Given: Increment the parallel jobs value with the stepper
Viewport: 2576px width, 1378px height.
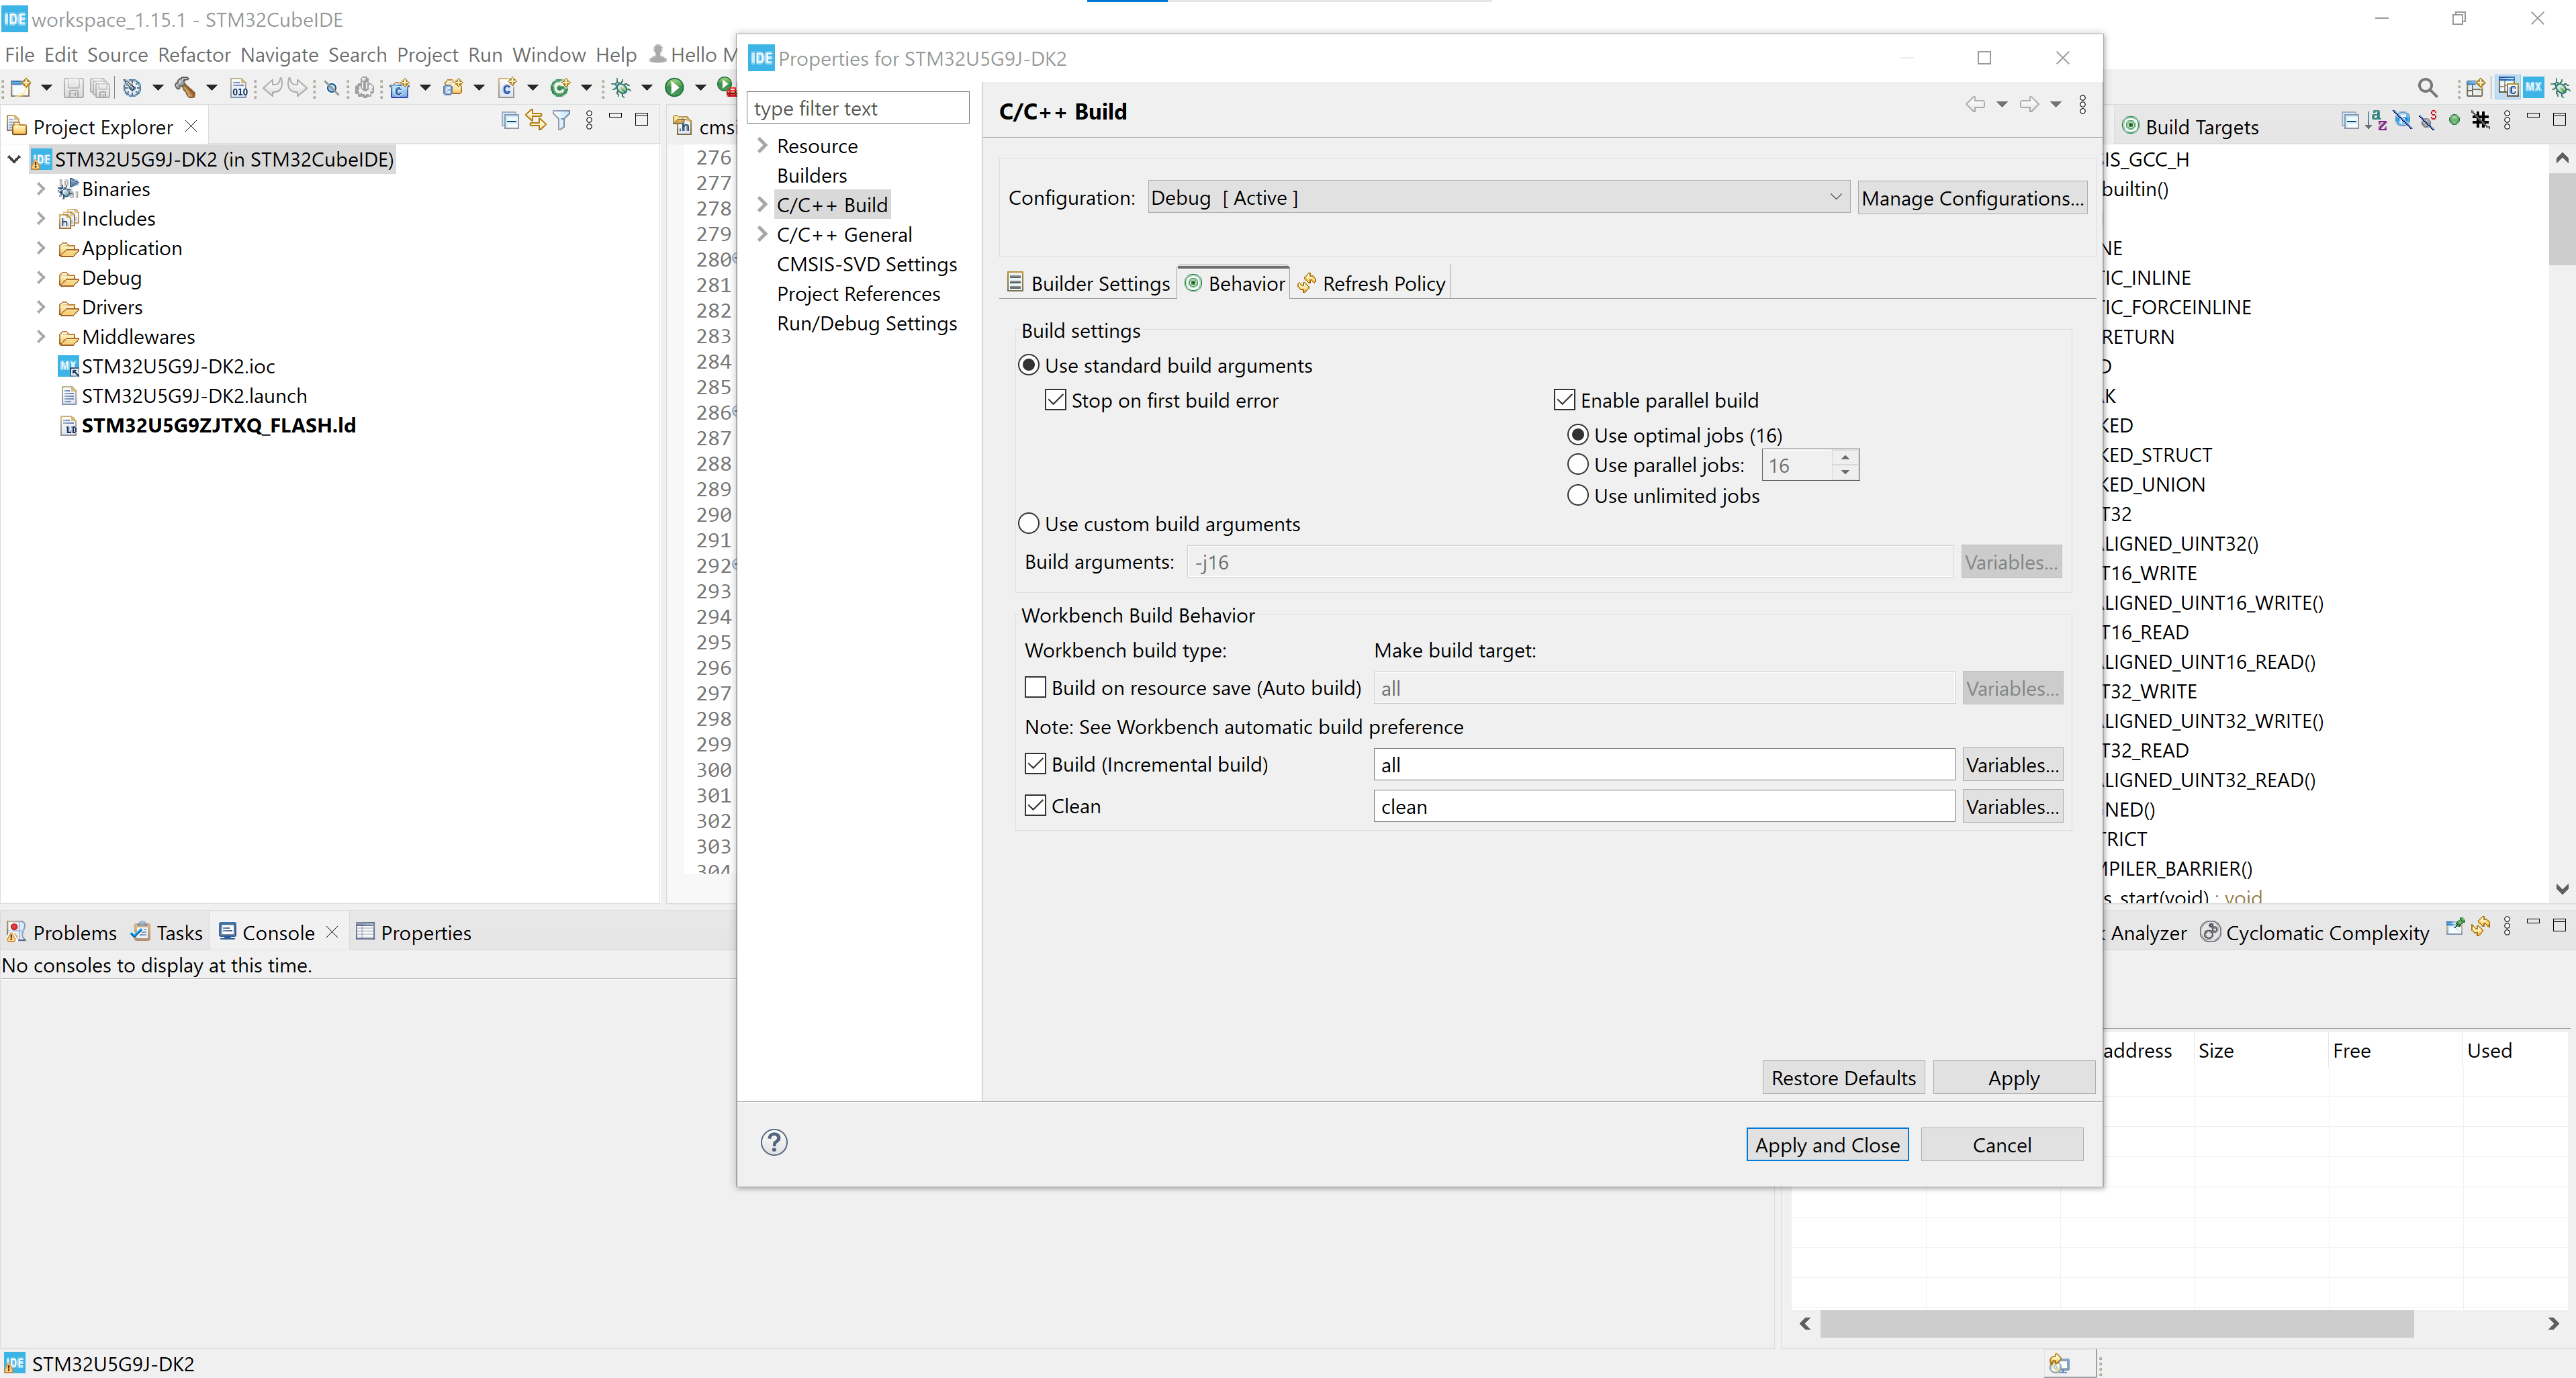Looking at the screenshot, I should pyautogui.click(x=1845, y=458).
